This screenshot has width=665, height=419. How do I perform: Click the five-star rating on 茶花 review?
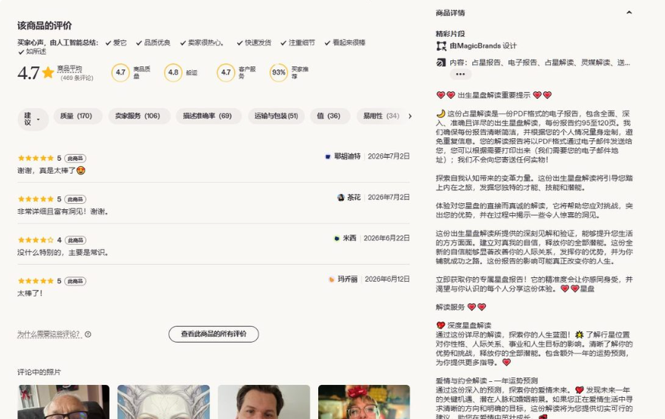pos(36,199)
